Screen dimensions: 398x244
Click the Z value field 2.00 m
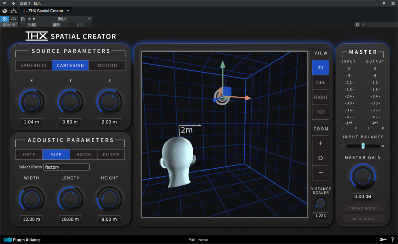(109, 122)
